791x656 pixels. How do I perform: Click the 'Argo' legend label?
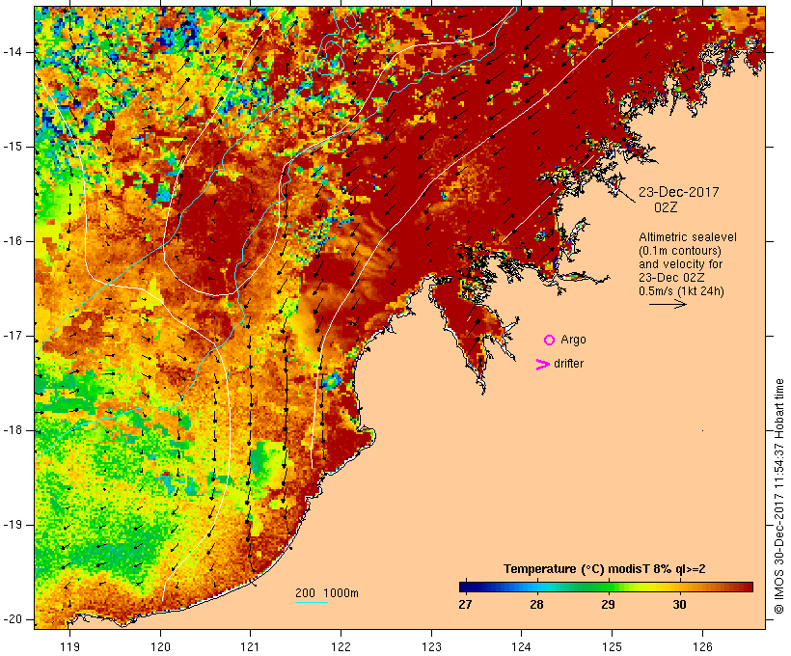coord(574,340)
